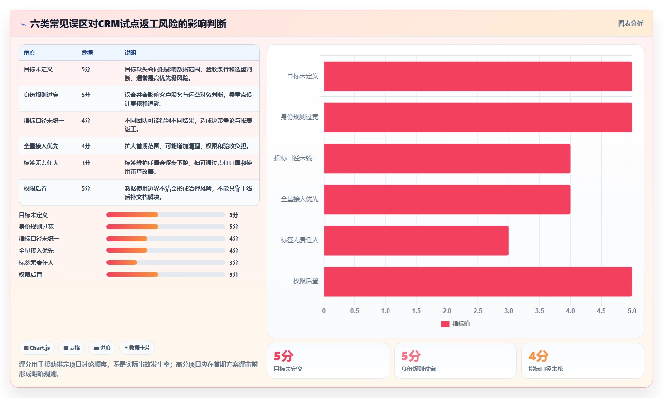Click the 标签无责任人 bar in the chart
The width and height of the screenshot is (663, 398).
416,240
